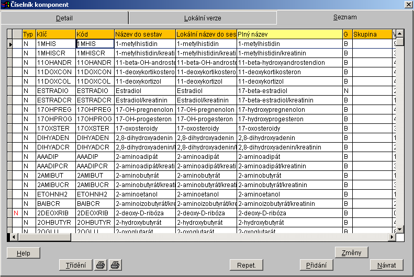Click the first printer icon beside Třídění
The width and height of the screenshot is (414, 277).
100,265
